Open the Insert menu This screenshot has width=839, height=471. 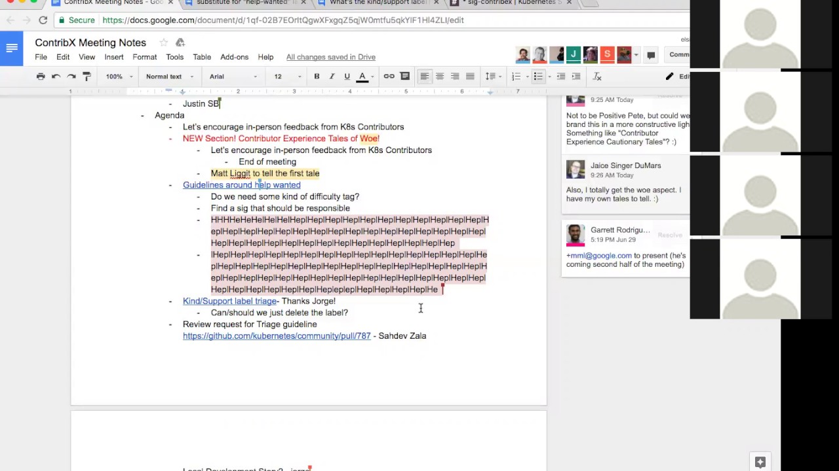114,57
